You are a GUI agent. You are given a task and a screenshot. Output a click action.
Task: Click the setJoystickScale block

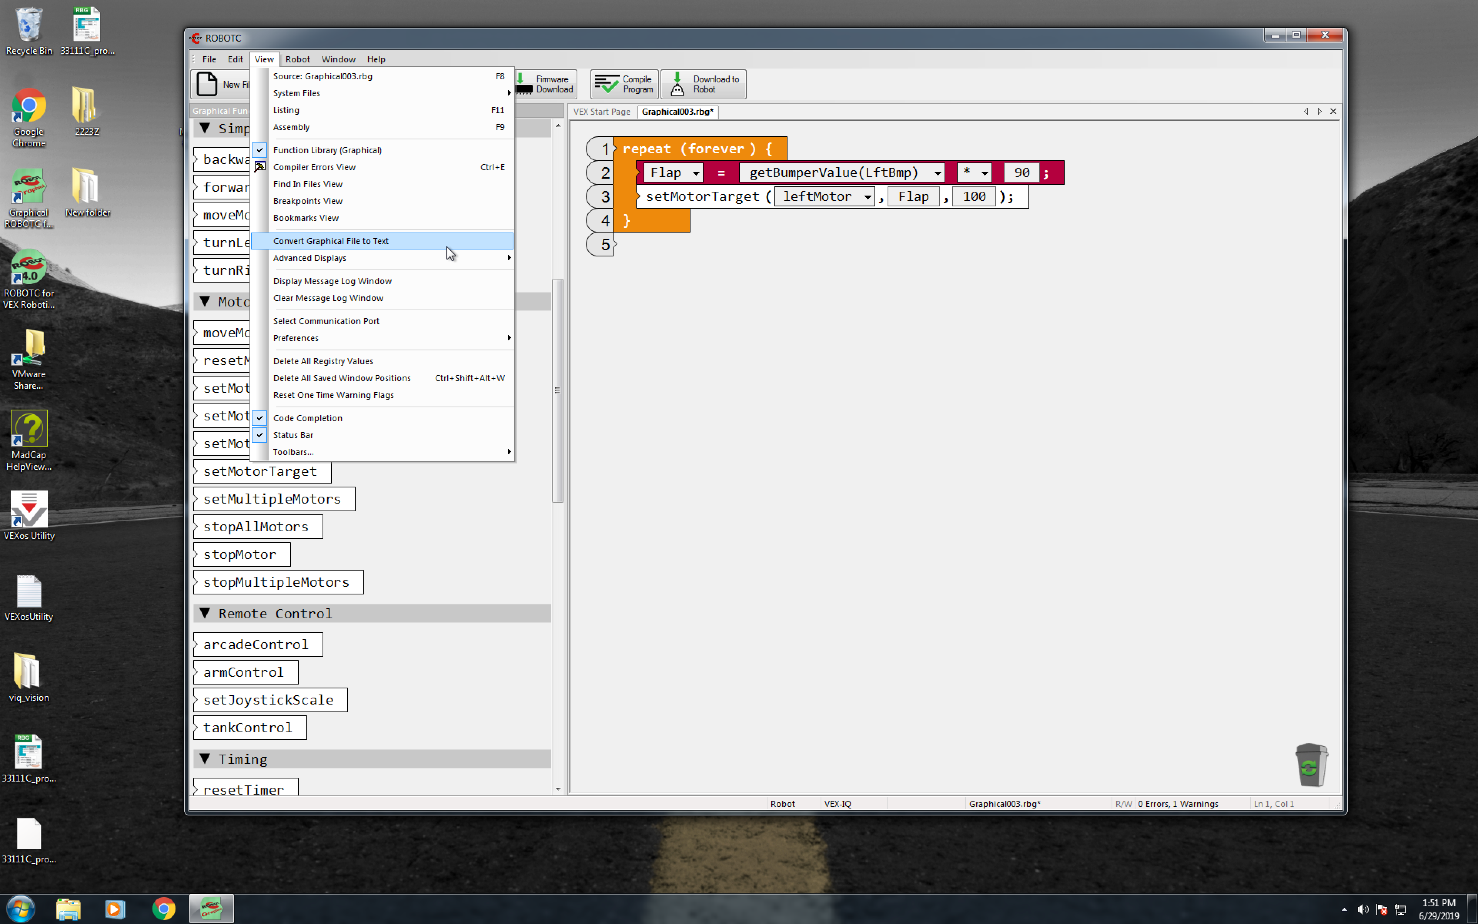pyautogui.click(x=270, y=700)
